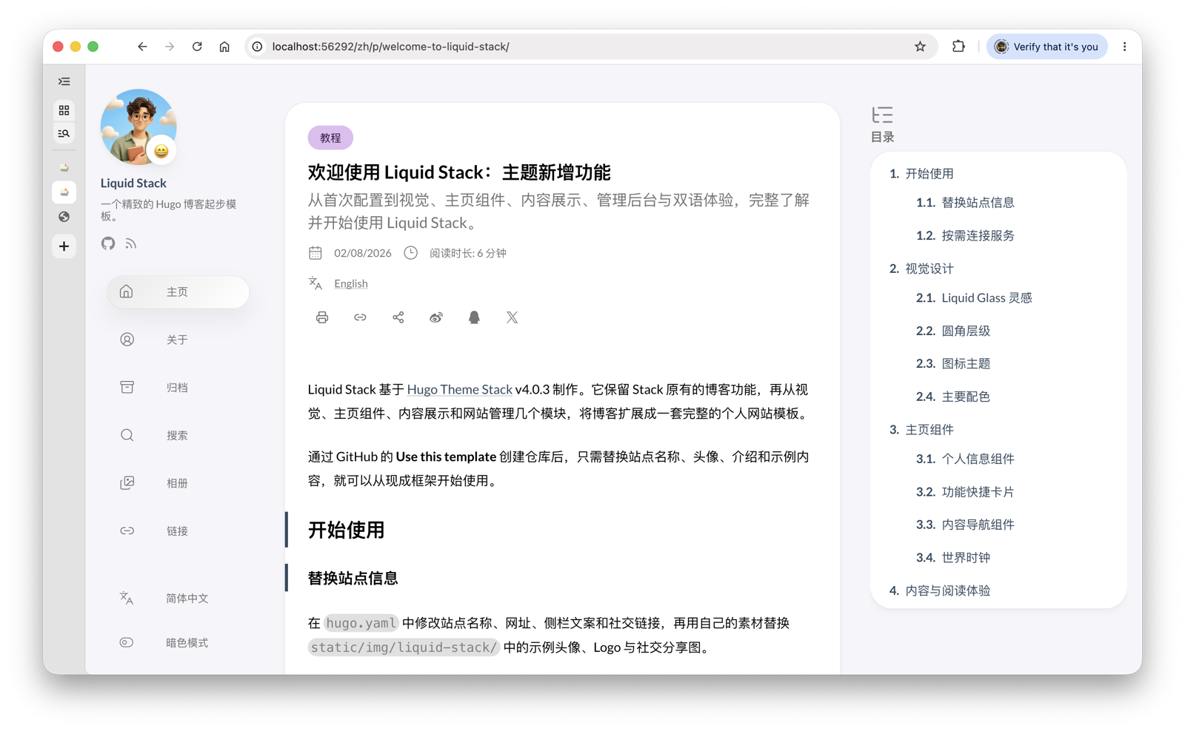This screenshot has width=1185, height=731.
Task: Click the Liquid Stack avatar image
Action: coord(138,127)
